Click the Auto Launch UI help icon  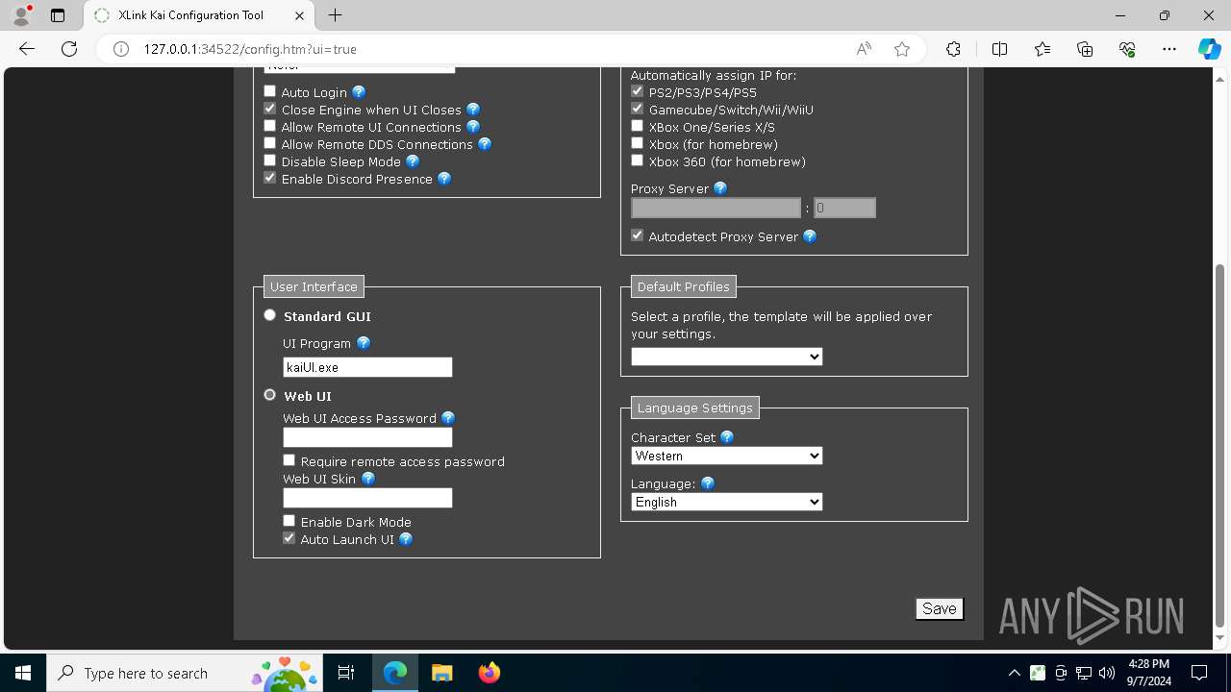406,539
